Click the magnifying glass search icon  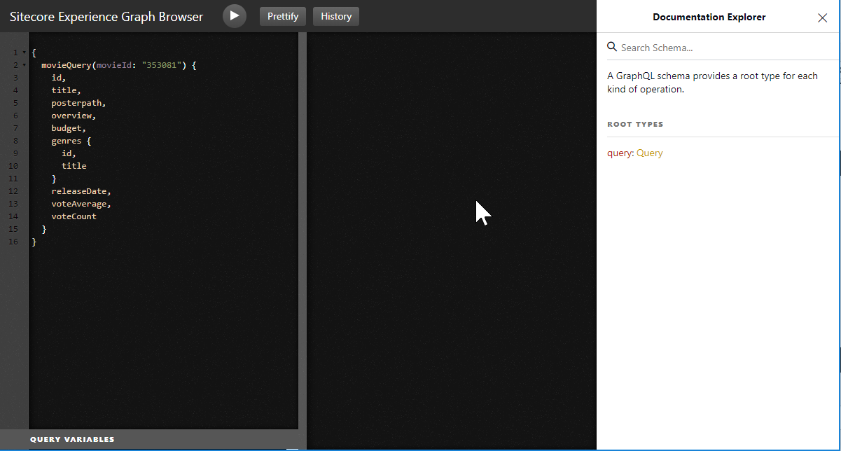point(612,47)
